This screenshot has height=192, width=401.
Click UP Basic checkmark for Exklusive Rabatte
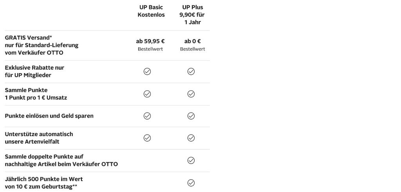pyautogui.click(x=147, y=72)
